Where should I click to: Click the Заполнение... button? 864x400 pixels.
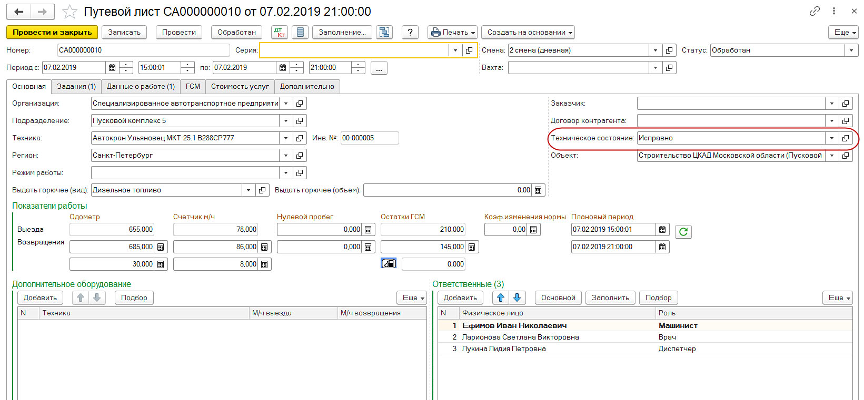coord(342,32)
